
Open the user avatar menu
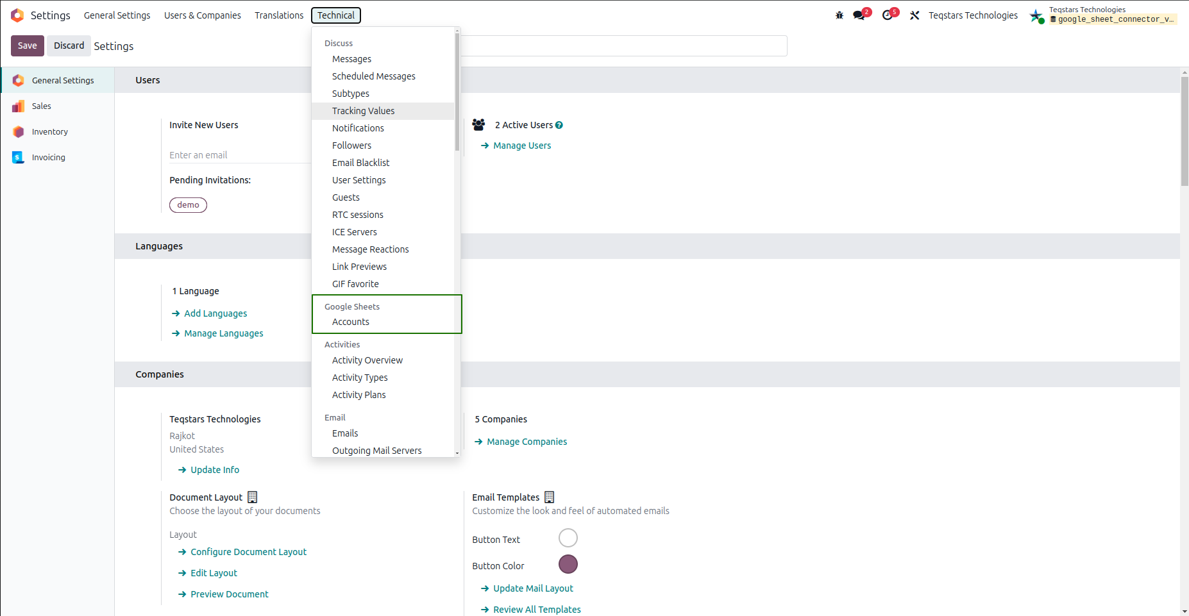1036,16
